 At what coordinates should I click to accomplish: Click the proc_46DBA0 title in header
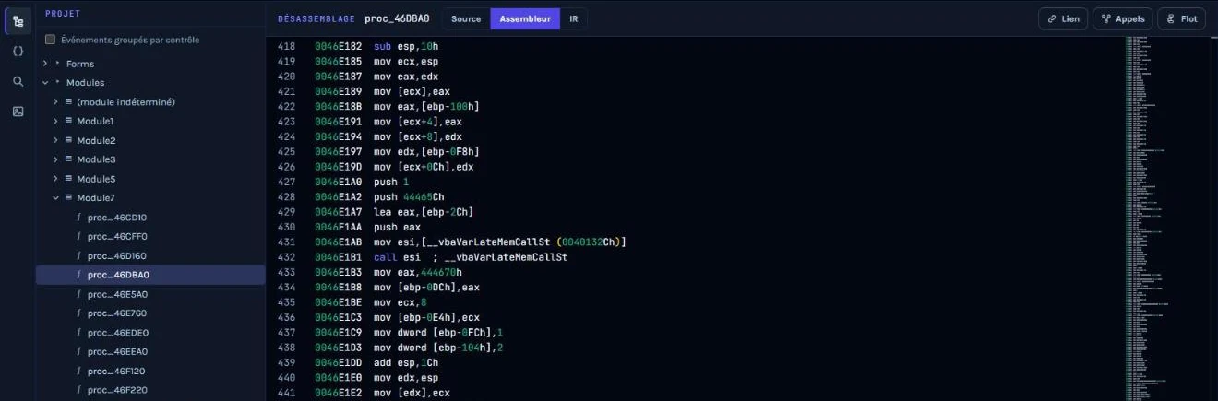point(397,18)
